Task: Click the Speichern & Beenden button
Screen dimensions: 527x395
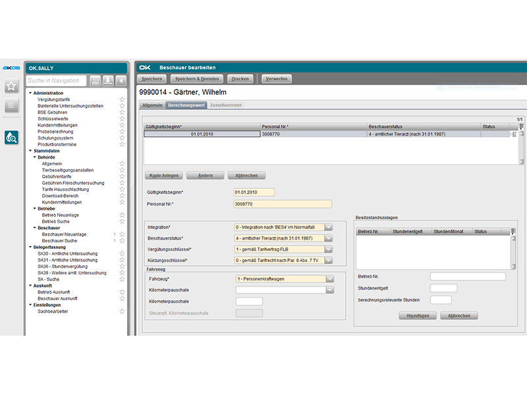Action: (197, 79)
